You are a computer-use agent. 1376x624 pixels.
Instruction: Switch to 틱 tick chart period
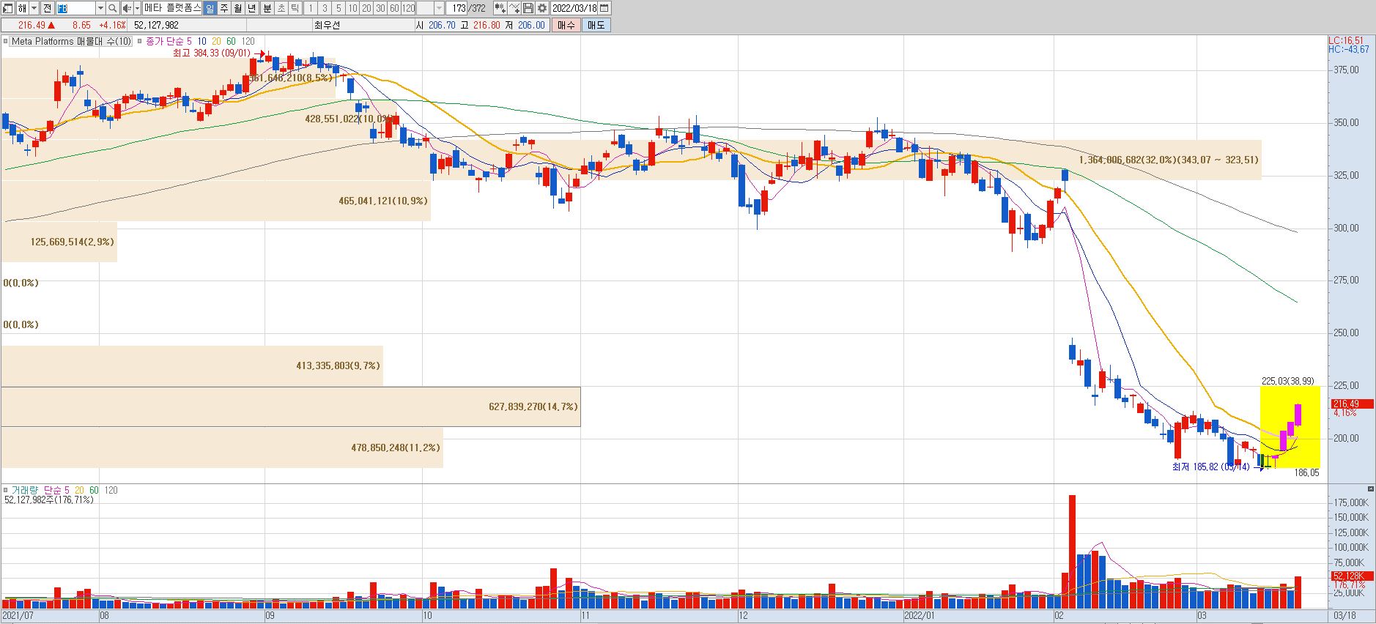pyautogui.click(x=295, y=8)
